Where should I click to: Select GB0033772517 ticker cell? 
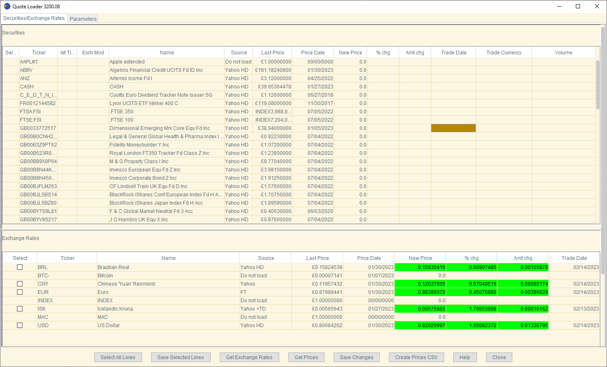38,128
